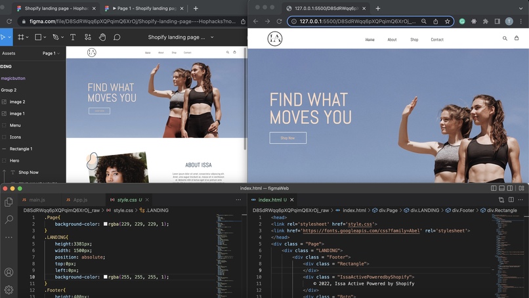Toggle secondary side bar in VS Code title bar
The width and height of the screenshot is (529, 298).
(x=510, y=188)
